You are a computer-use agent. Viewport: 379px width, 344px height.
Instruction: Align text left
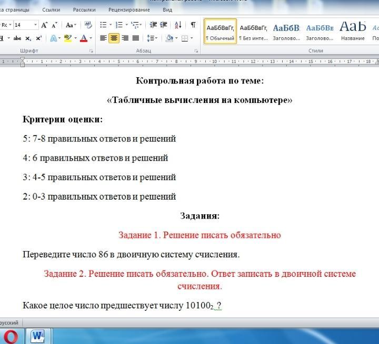[x=103, y=38]
